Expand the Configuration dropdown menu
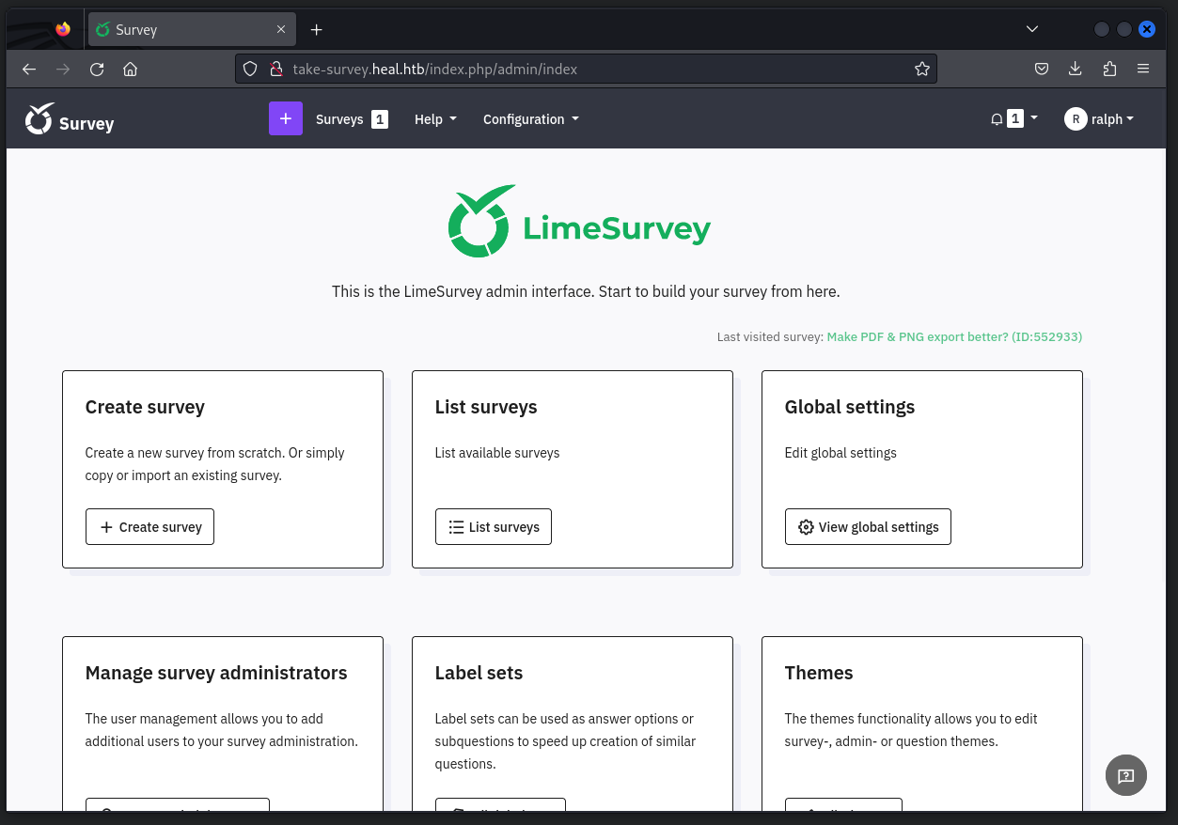 (530, 119)
